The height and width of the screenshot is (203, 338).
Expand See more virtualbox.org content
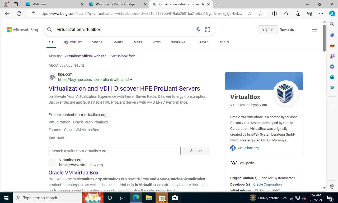click(x=56, y=137)
